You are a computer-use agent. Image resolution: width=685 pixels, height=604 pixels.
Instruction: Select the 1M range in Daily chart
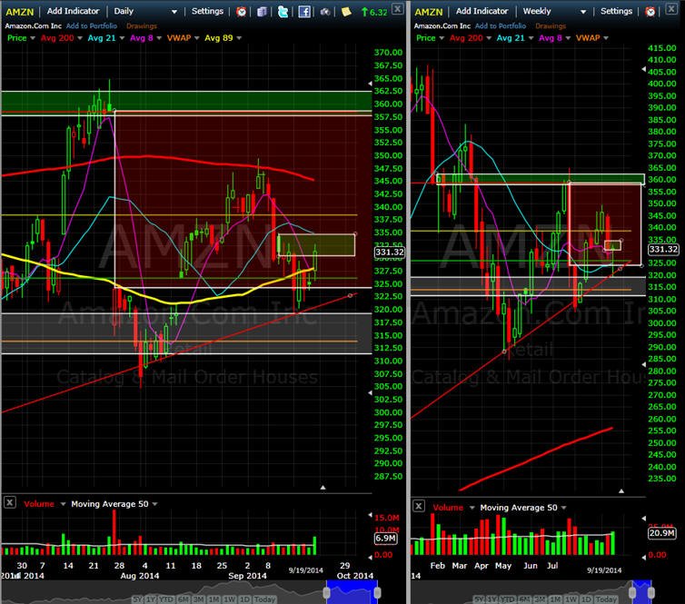coord(213,599)
